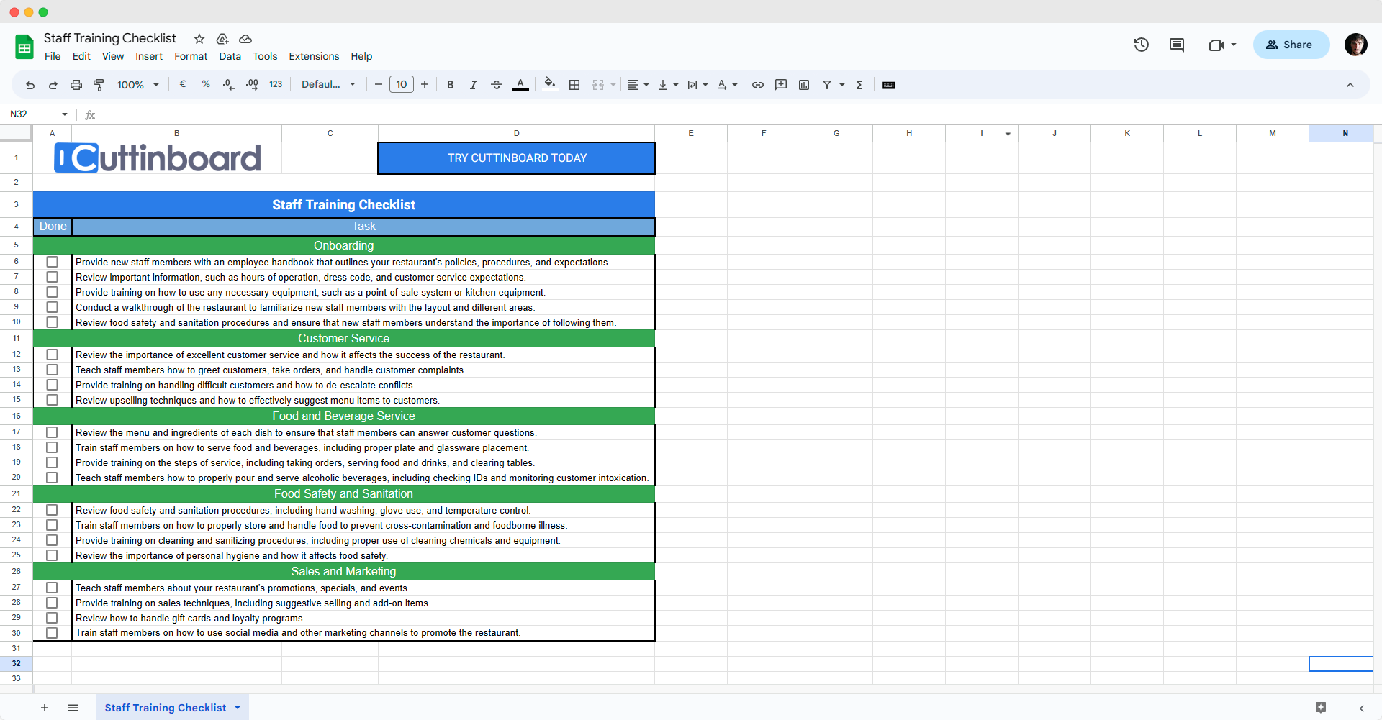Open version history clock icon

coord(1141,45)
